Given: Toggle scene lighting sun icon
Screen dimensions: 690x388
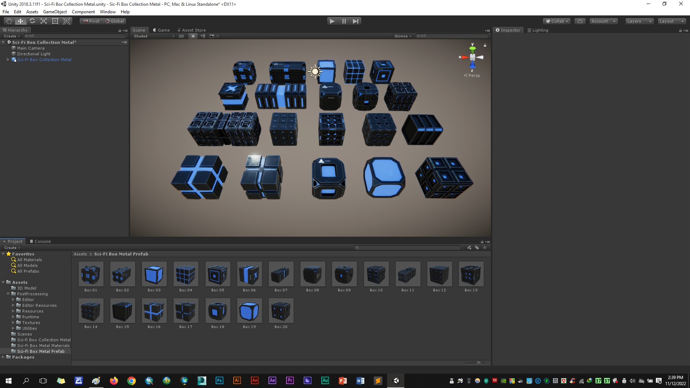Looking at the screenshot, I should click(x=193, y=36).
